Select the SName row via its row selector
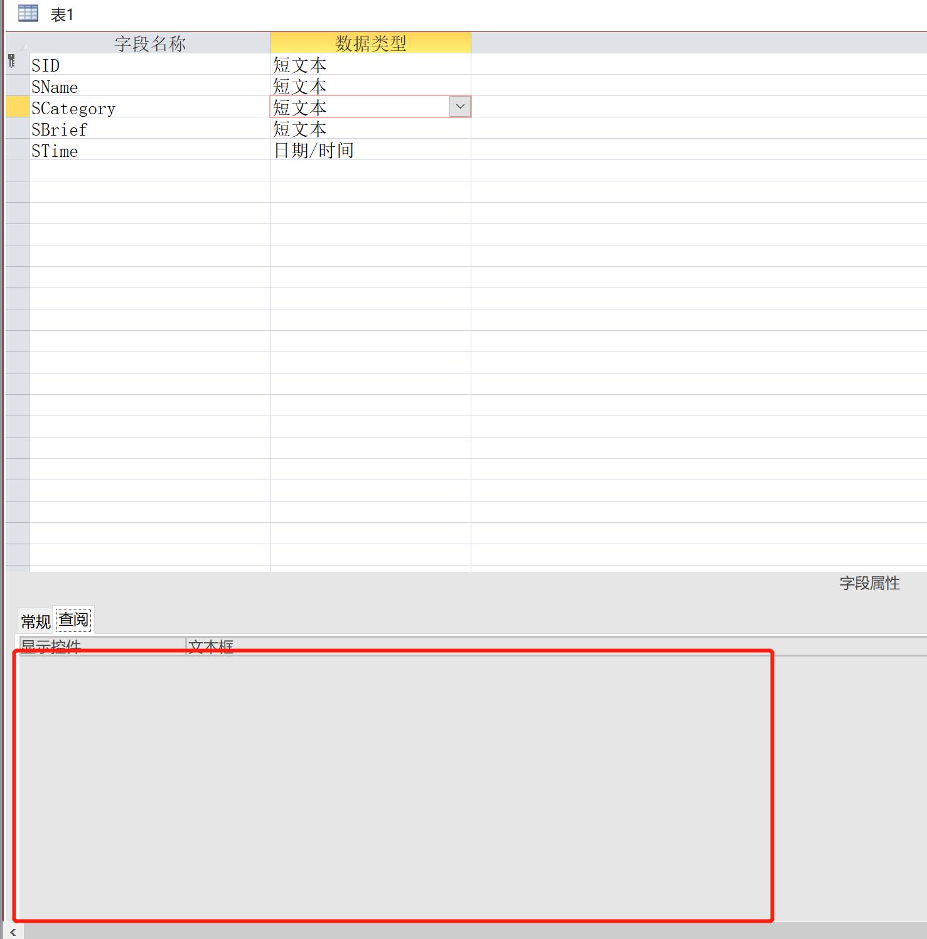This screenshot has width=927, height=939. coord(17,86)
